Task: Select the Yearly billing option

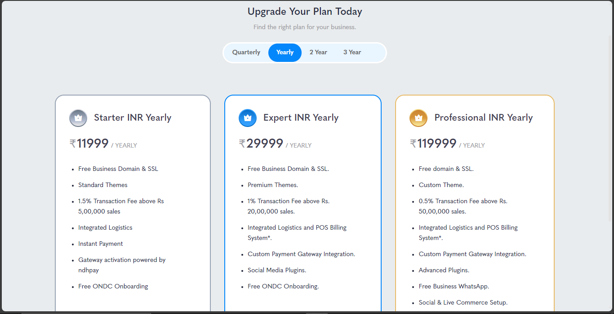Action: pyautogui.click(x=285, y=52)
